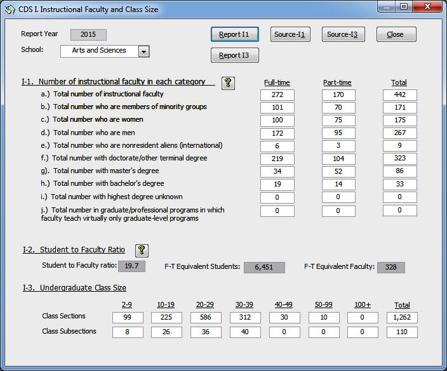
Task: Edit part-time minority groups count field
Action: (338, 108)
